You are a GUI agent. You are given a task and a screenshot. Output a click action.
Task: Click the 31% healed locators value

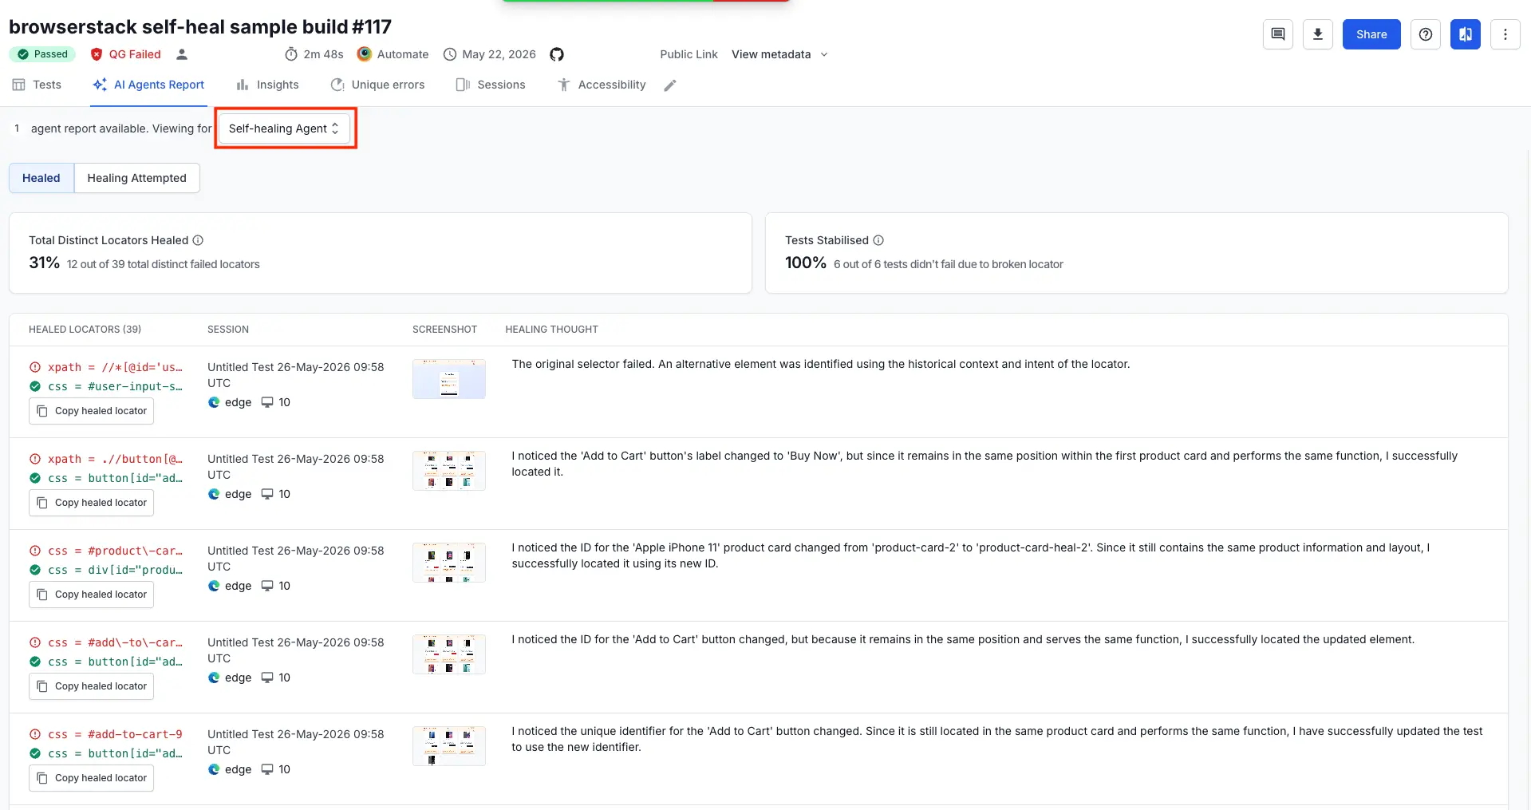45,263
